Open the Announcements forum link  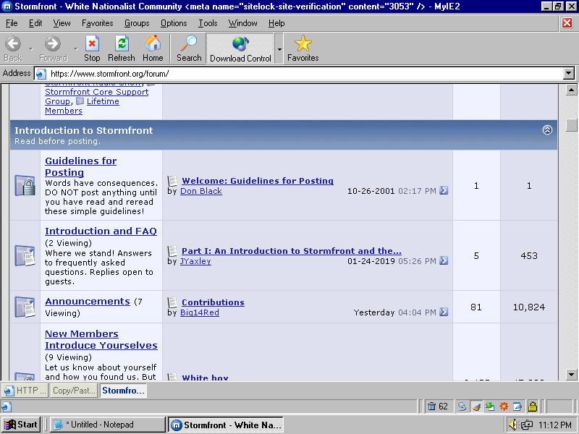coord(88,301)
